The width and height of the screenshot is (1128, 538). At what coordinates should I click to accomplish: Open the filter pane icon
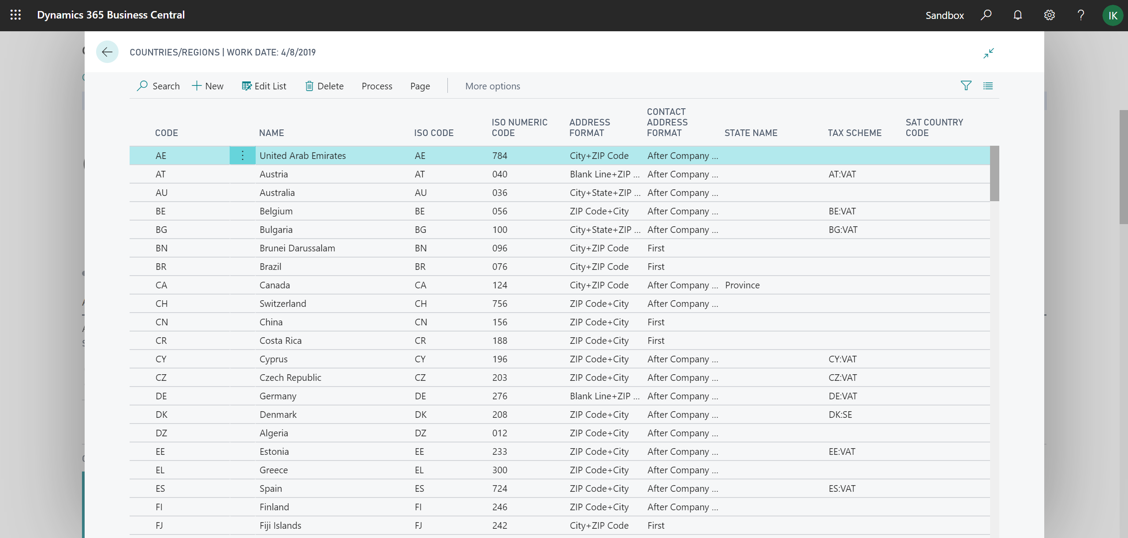(x=965, y=86)
